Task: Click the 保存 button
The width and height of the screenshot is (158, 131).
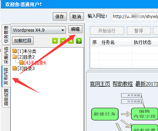Action: (60, 17)
